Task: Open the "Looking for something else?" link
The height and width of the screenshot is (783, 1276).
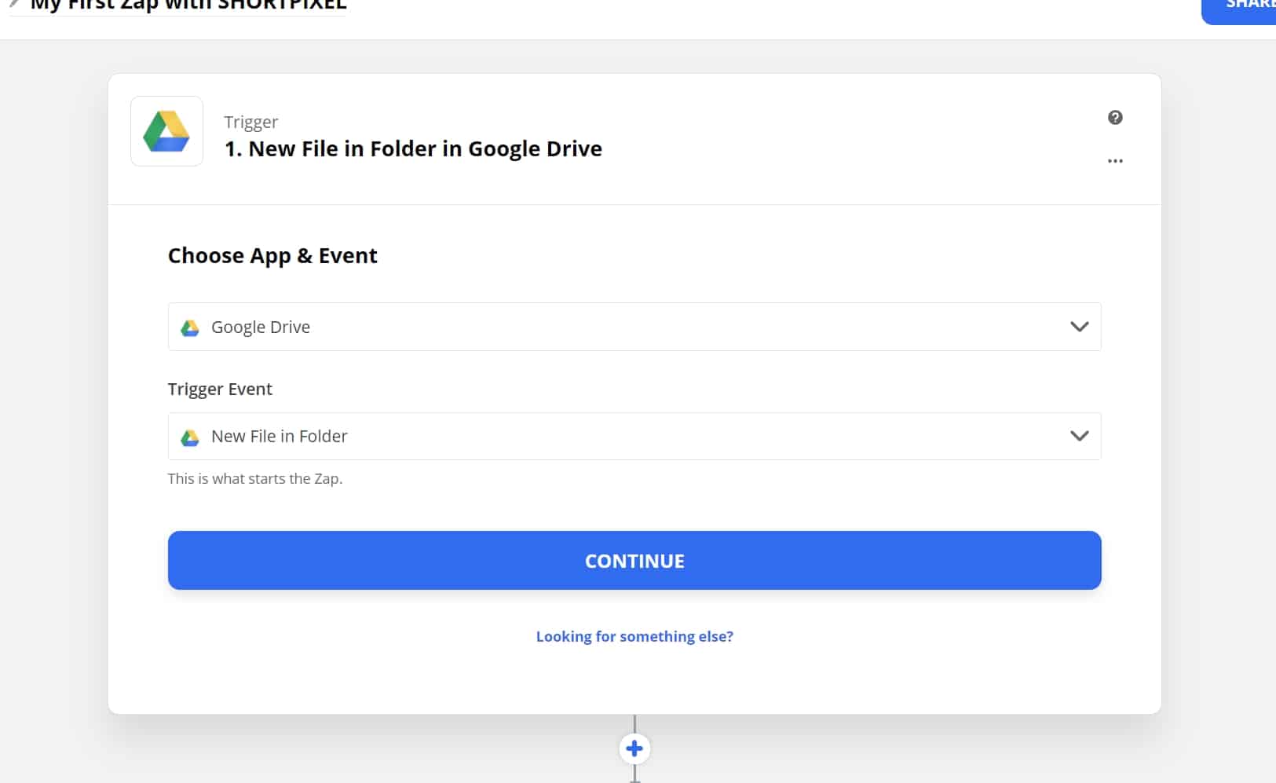Action: (634, 636)
